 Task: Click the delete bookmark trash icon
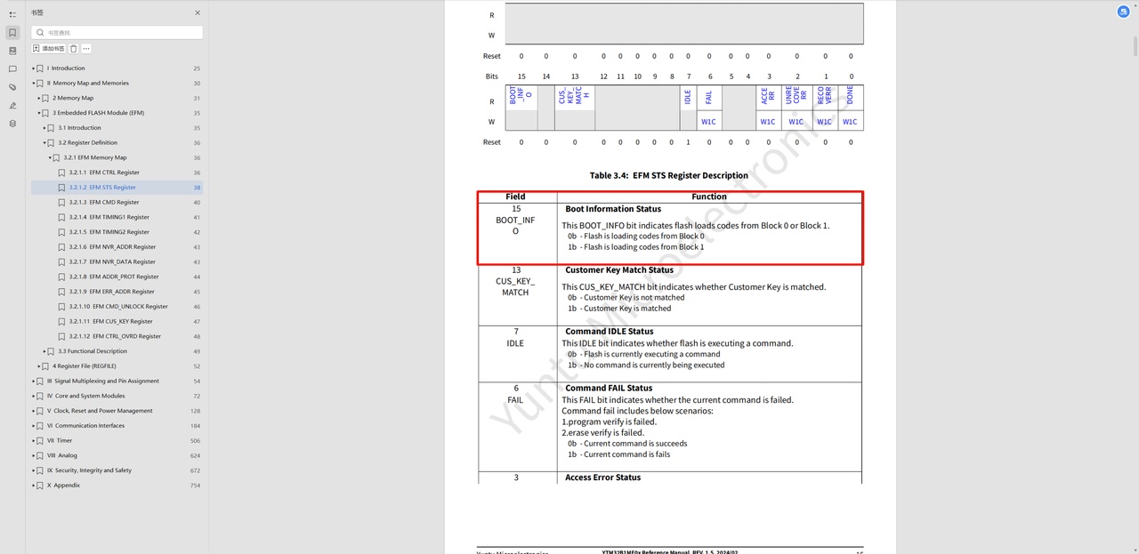coord(74,48)
